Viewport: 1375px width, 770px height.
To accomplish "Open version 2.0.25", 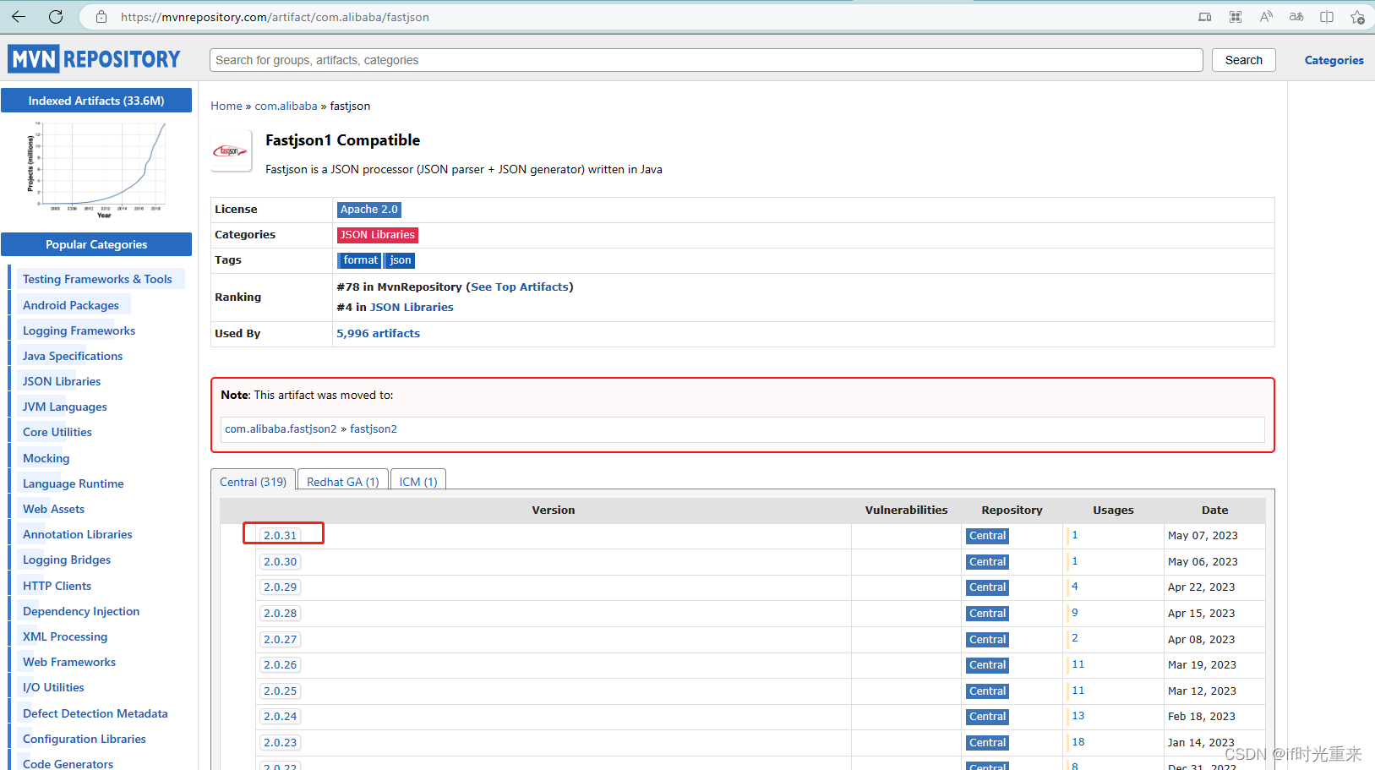I will coord(280,691).
